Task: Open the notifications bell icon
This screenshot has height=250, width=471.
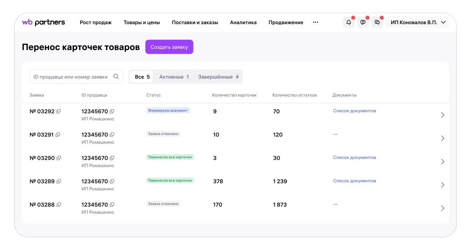Action: click(348, 22)
